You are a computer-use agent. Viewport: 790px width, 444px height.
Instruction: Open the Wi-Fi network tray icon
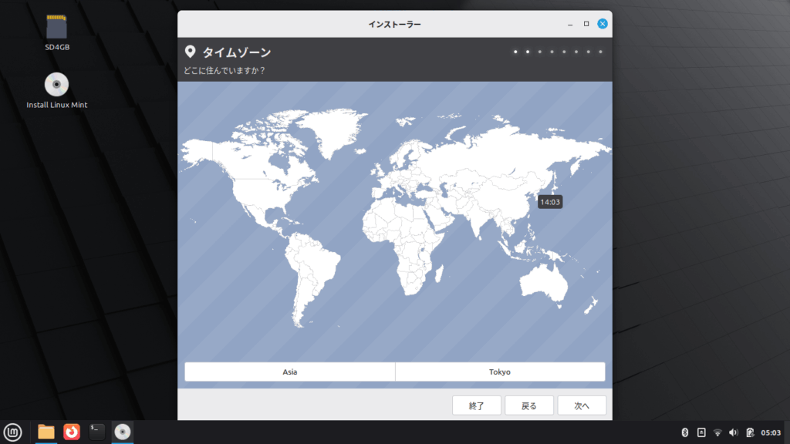[x=717, y=432]
